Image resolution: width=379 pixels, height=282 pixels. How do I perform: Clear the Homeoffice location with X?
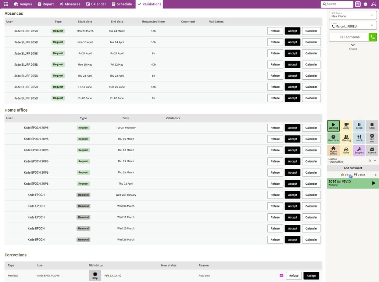pyautogui.click(x=370, y=160)
